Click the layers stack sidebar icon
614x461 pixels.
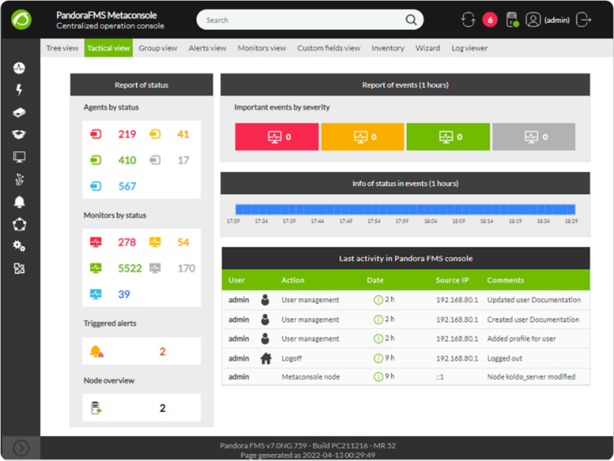coord(19,113)
